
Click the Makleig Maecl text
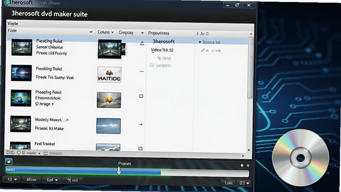click(x=48, y=120)
